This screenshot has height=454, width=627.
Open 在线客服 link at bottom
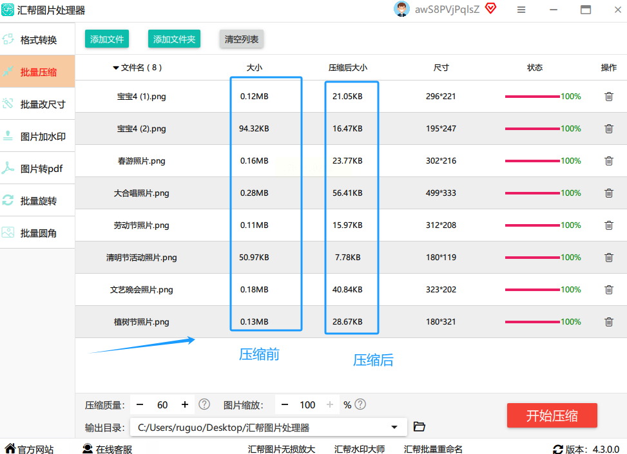[107, 449]
